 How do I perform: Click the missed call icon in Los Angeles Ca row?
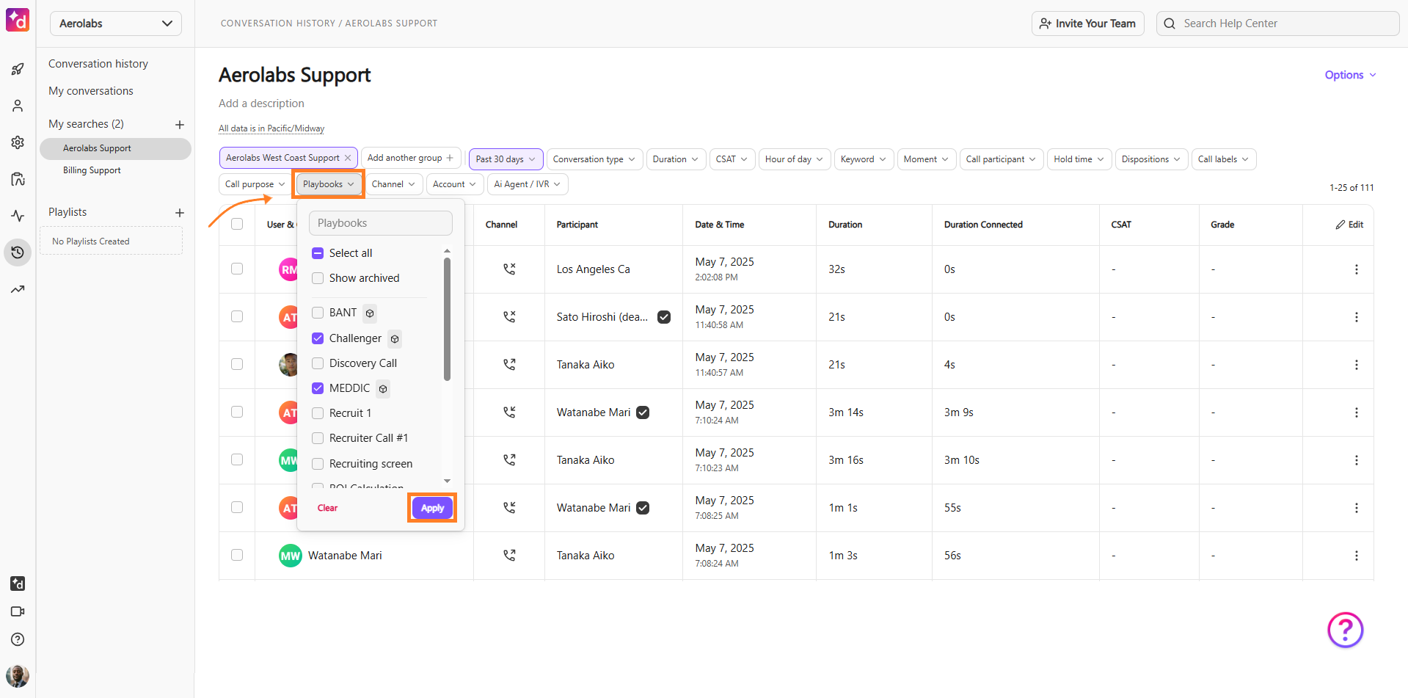pyautogui.click(x=509, y=269)
